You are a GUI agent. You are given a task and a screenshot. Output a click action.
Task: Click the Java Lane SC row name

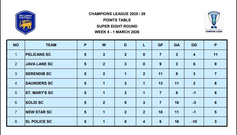pyautogui.click(x=39, y=64)
